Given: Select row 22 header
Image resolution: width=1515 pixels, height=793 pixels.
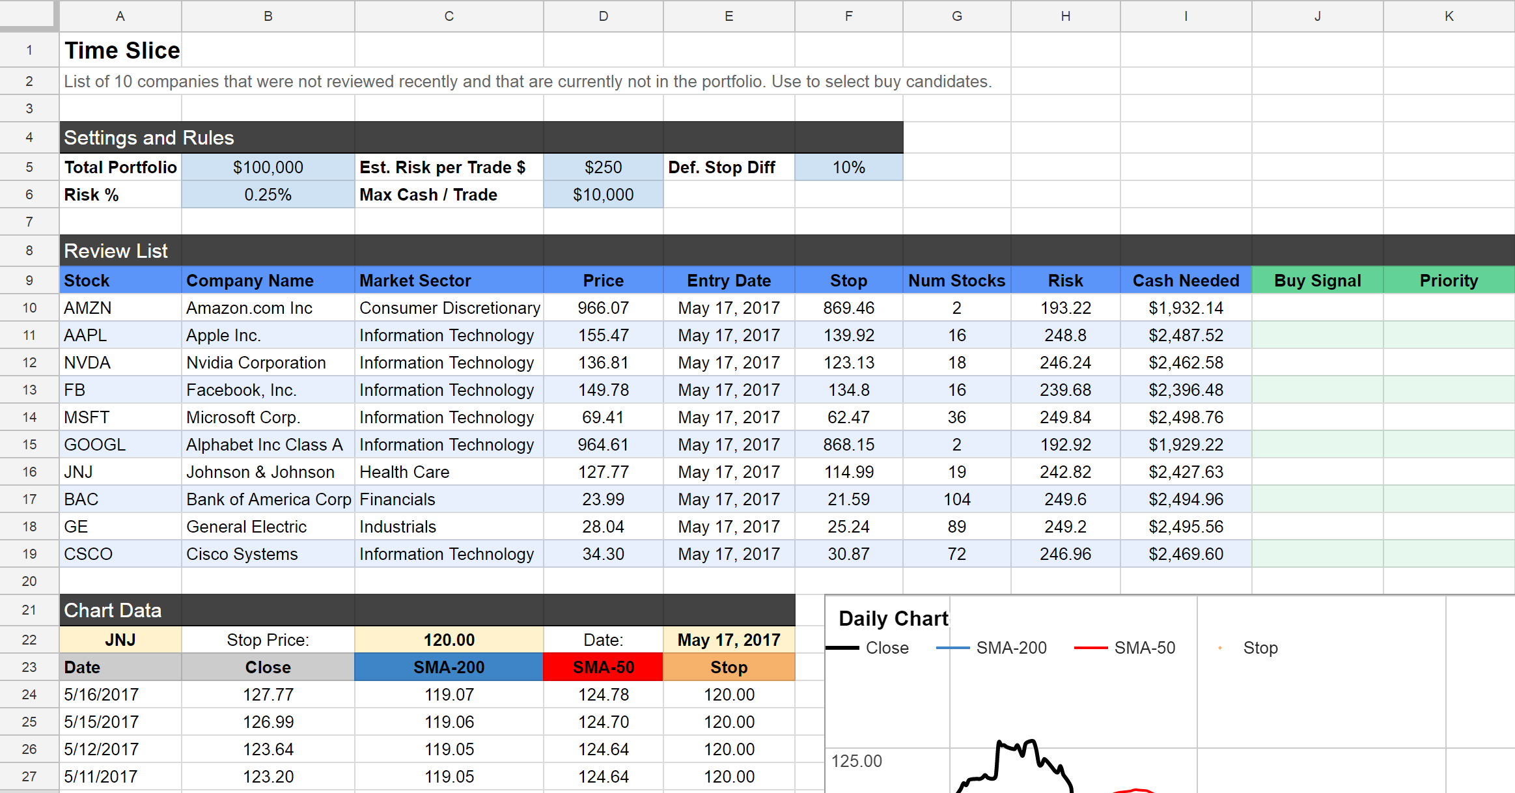Looking at the screenshot, I should coord(29,640).
